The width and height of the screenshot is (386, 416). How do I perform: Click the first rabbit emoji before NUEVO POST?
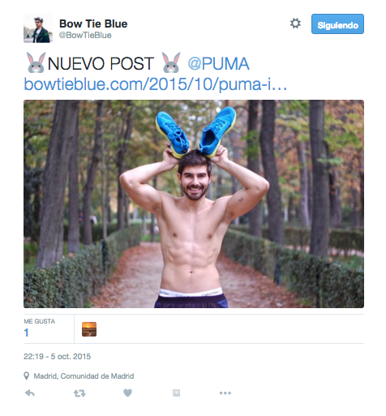(36, 62)
